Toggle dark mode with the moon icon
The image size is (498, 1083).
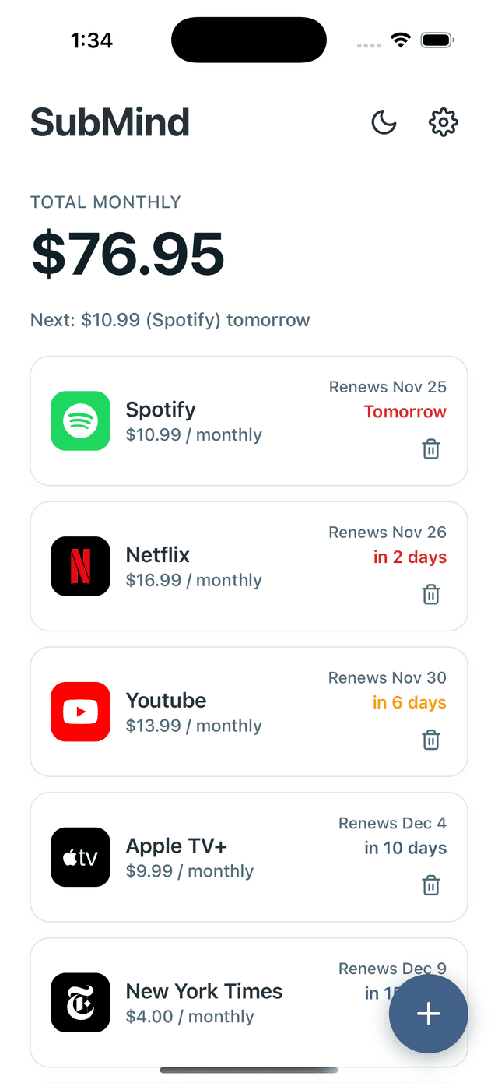(384, 122)
